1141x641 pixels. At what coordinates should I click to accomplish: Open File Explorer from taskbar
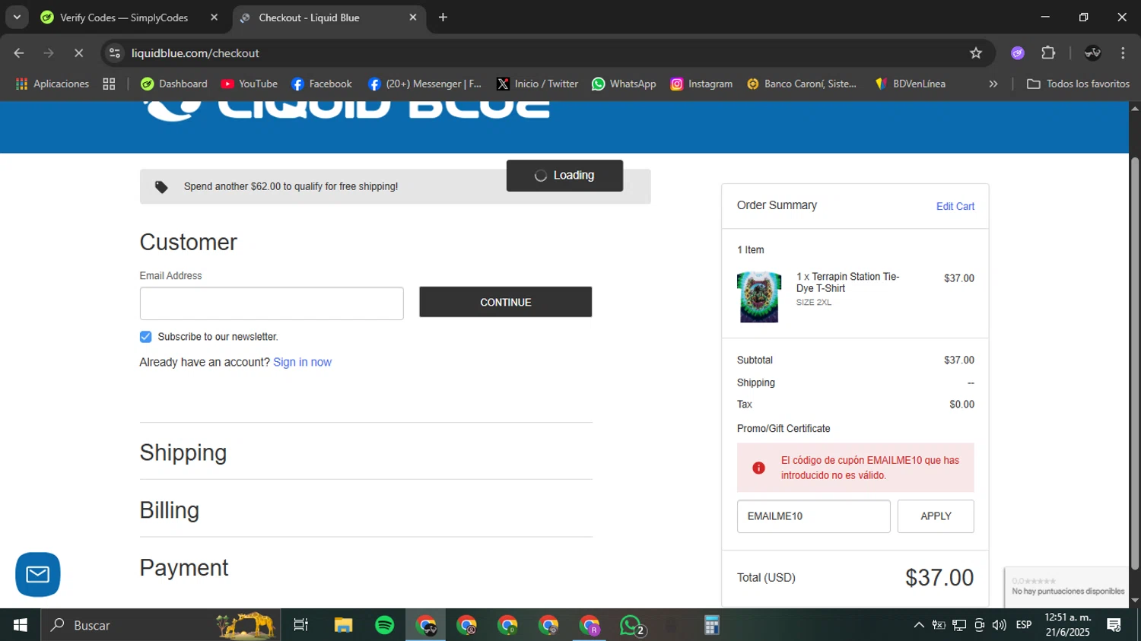point(343,625)
